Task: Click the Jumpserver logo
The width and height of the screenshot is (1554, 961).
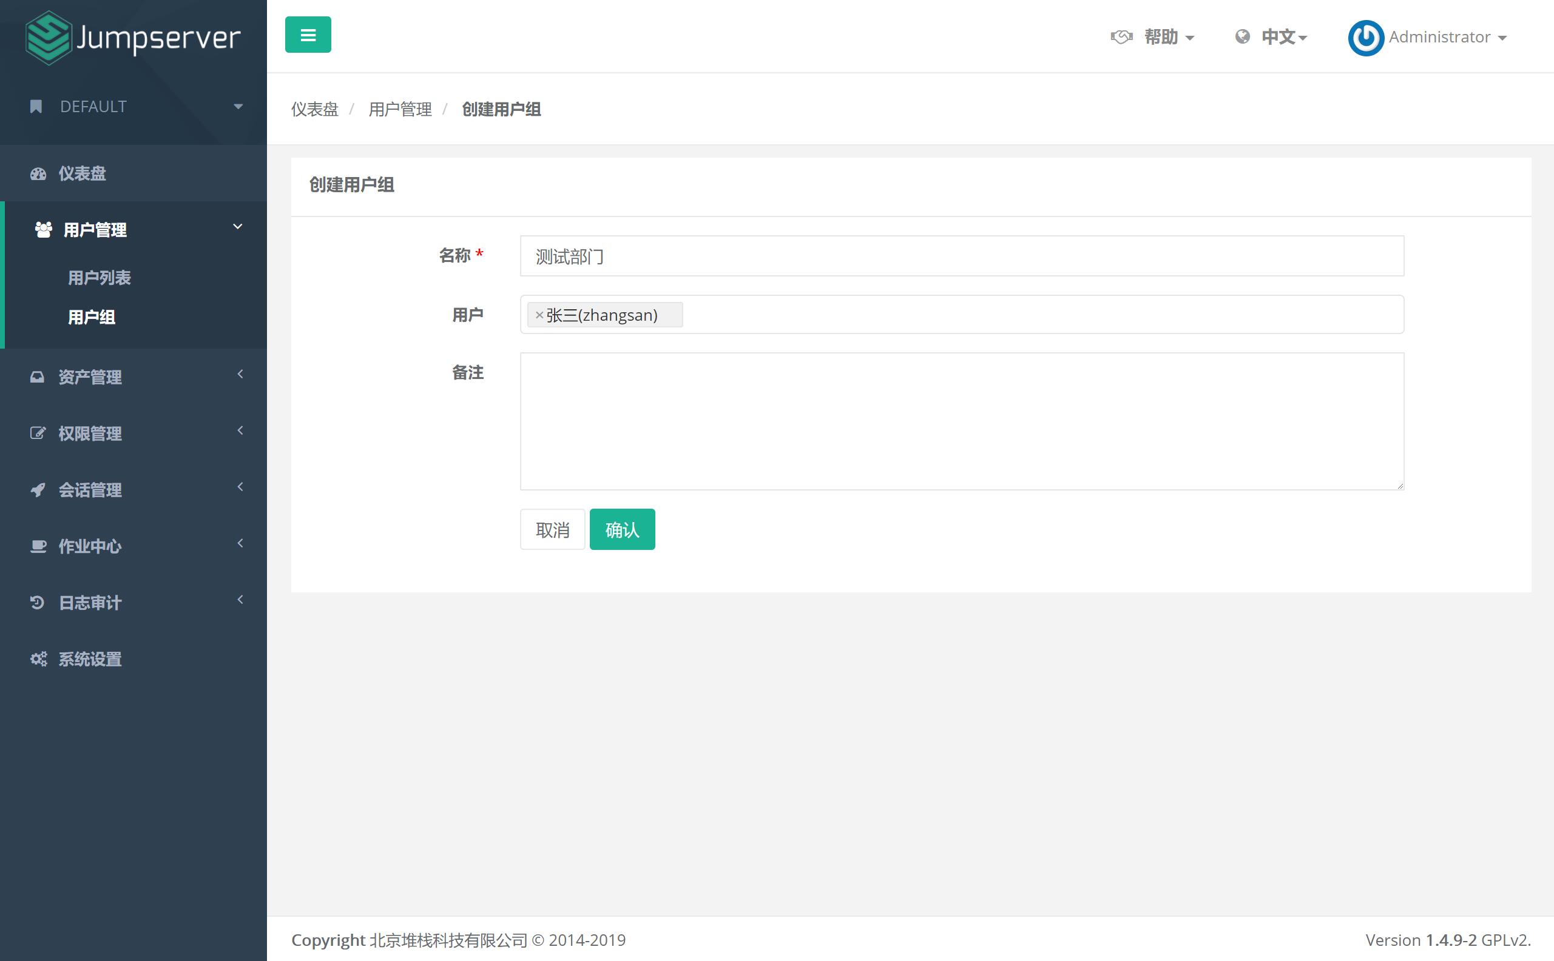Action: point(133,38)
